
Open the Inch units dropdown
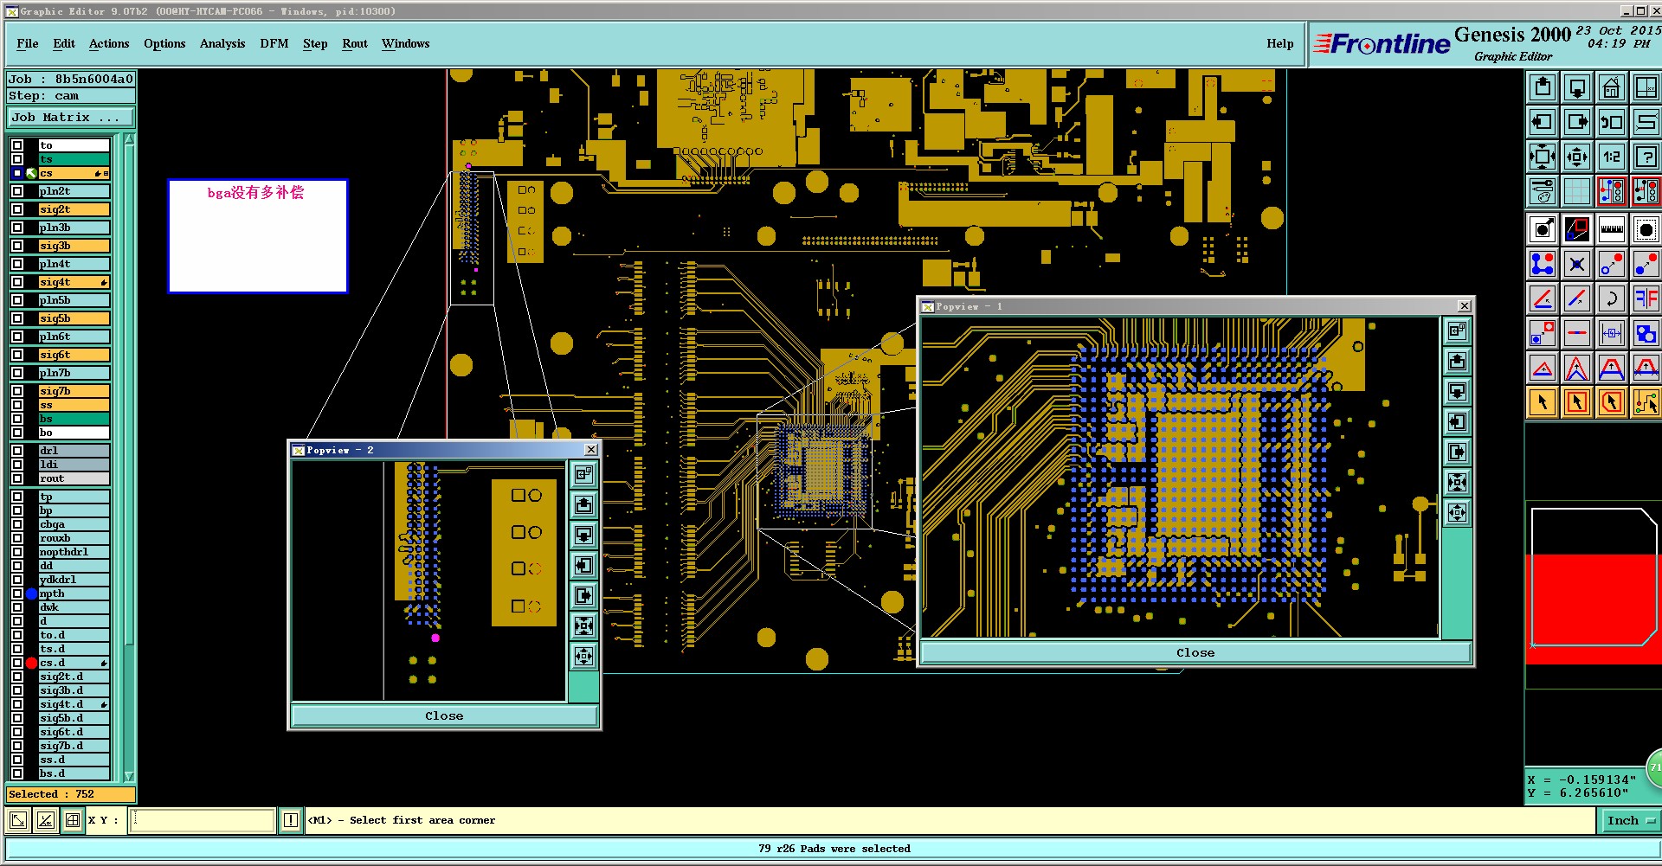(1631, 820)
